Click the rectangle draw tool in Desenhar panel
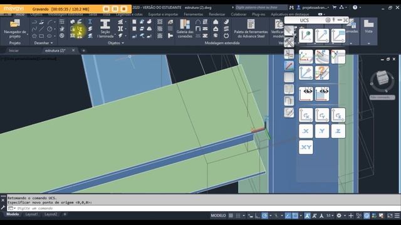The width and height of the screenshot is (401, 225). pyautogui.click(x=42, y=36)
